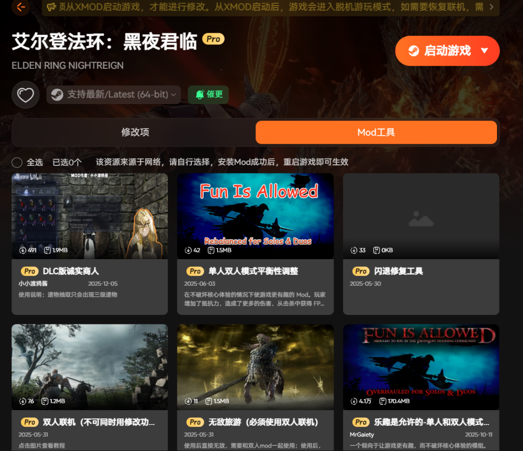
Task: Switch to the 修改项 tab
Action: click(x=135, y=133)
